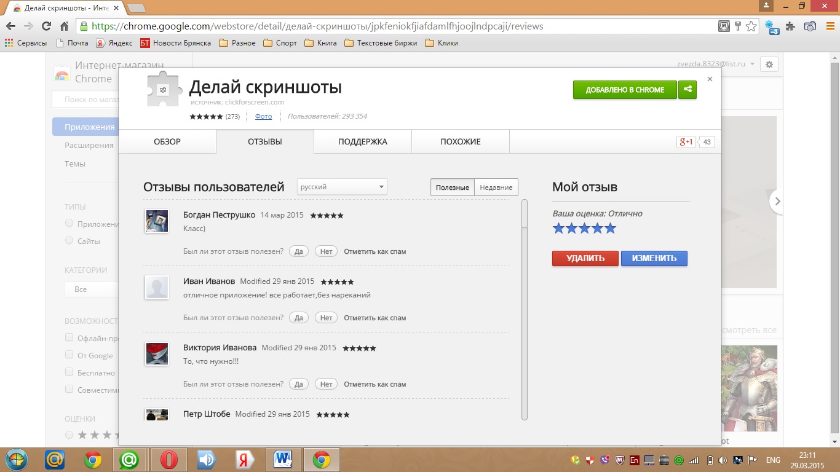840x472 pixels.
Task: Tick the Бесплатно checkbox
Action: coord(69,372)
